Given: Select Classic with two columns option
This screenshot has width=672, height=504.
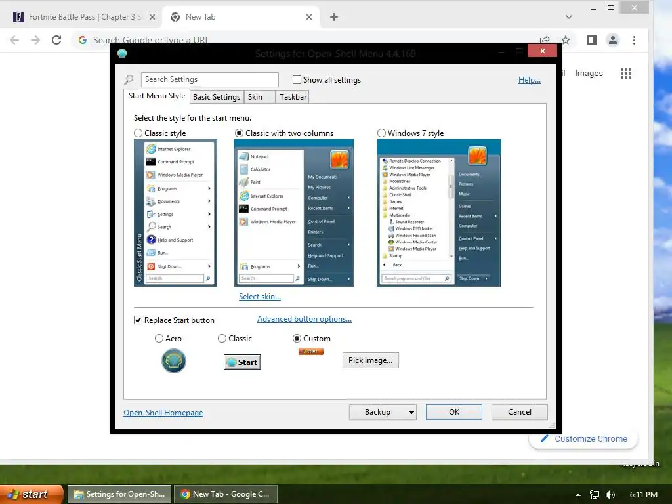Looking at the screenshot, I should tap(239, 133).
